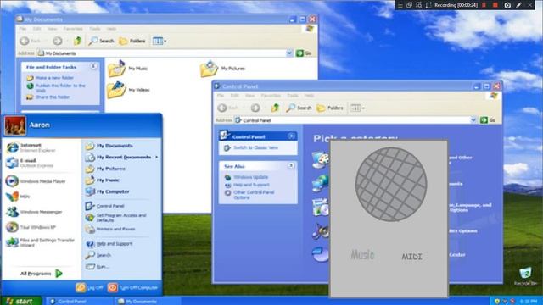Image resolution: width=543 pixels, height=305 pixels.
Task: Click Share this folder link
Action: (53, 97)
